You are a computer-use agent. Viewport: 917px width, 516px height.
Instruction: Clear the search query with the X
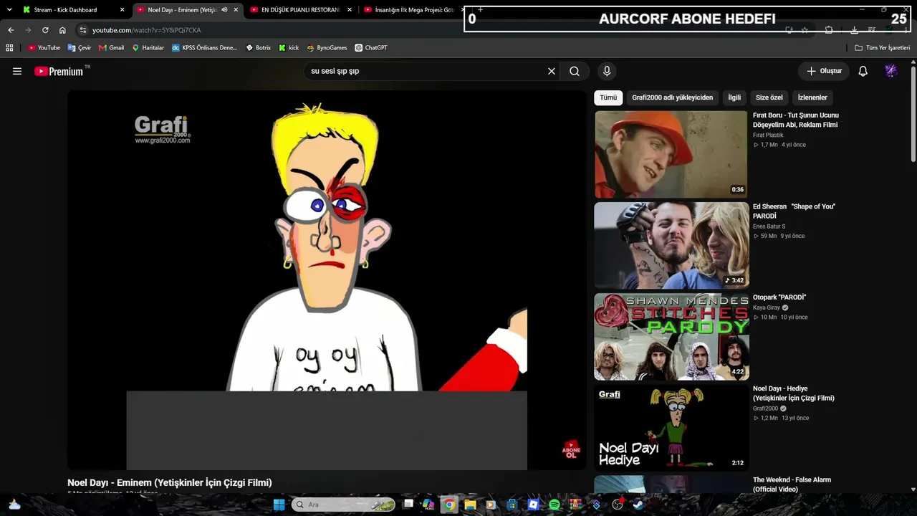[x=552, y=71]
